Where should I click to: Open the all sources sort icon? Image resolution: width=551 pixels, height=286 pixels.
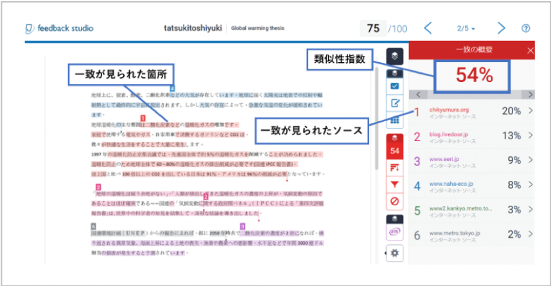394,168
